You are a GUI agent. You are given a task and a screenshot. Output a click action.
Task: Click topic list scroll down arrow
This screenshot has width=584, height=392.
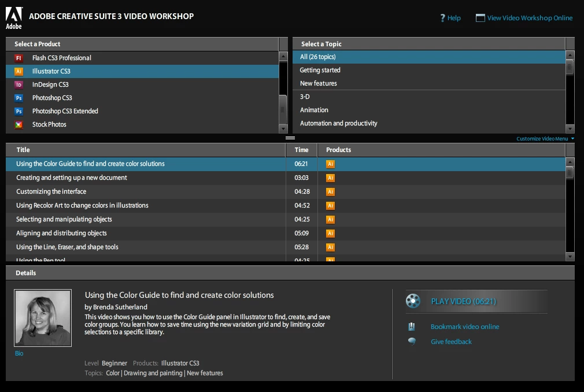[x=570, y=129]
